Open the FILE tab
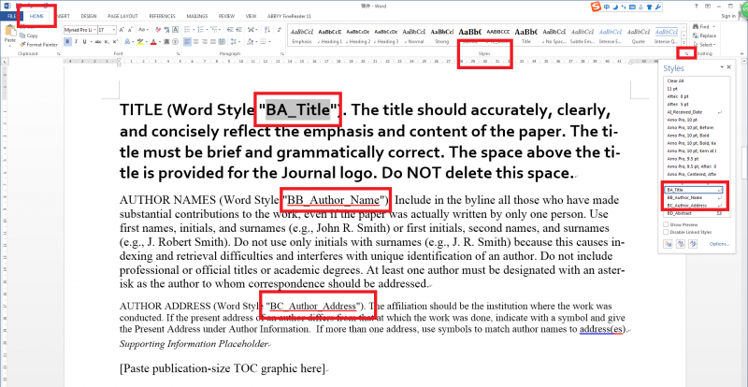Viewport: 748px width, 387px height. [x=11, y=16]
